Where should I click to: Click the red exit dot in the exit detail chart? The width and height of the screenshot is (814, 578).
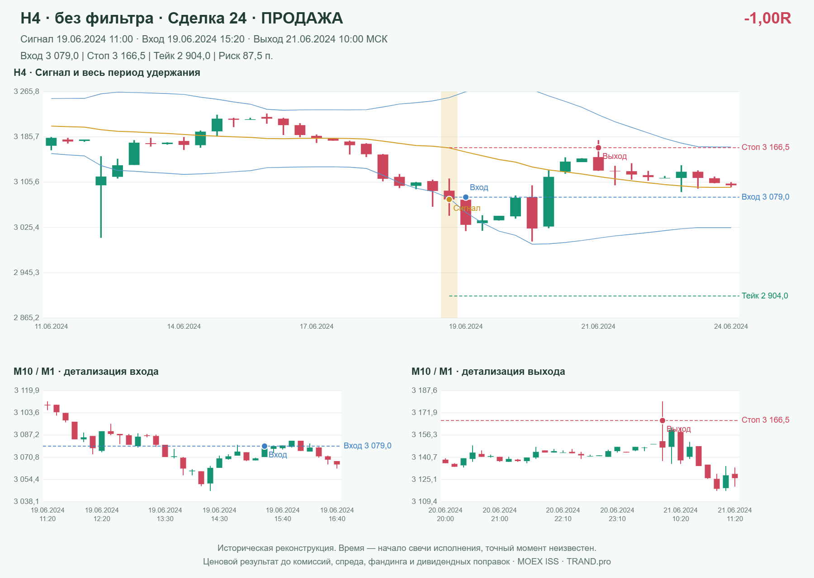click(x=663, y=420)
